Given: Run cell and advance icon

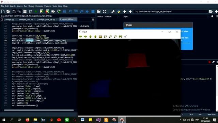Looking at the screenshot, I should pyautogui.click(x=47, y=11).
